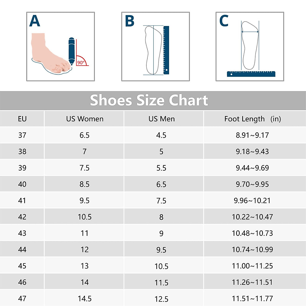Click the letter B step label
The width and height of the screenshot is (306, 306).
pyautogui.click(x=130, y=21)
